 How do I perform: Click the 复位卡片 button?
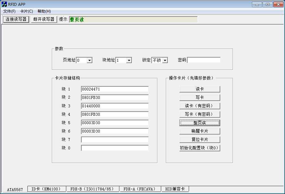click(x=200, y=140)
